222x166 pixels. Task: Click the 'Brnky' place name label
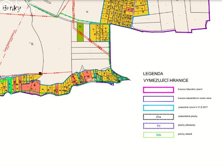click(11, 8)
